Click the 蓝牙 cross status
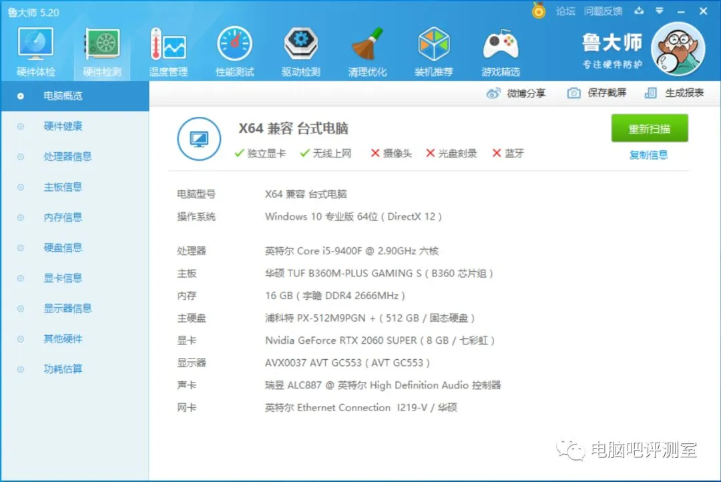 (x=508, y=153)
